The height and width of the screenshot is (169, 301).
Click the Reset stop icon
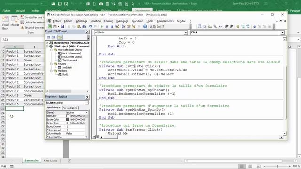point(112,26)
